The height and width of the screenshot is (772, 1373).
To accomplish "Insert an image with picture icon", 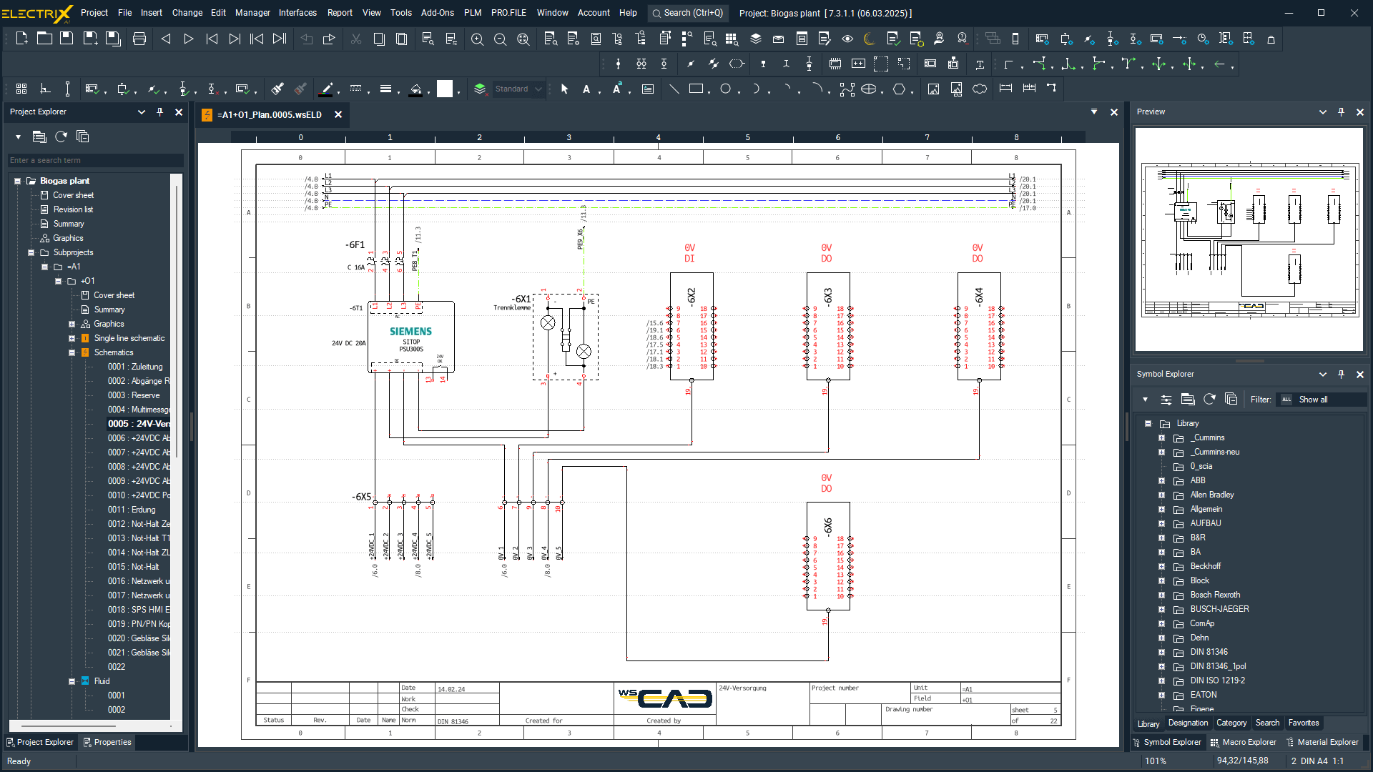I will click(x=933, y=89).
